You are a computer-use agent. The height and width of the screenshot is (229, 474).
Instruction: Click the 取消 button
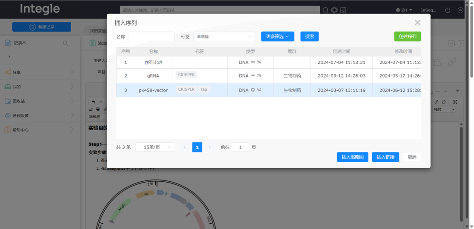tap(412, 157)
